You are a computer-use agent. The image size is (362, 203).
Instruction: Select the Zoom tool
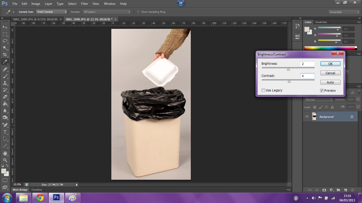click(x=5, y=160)
